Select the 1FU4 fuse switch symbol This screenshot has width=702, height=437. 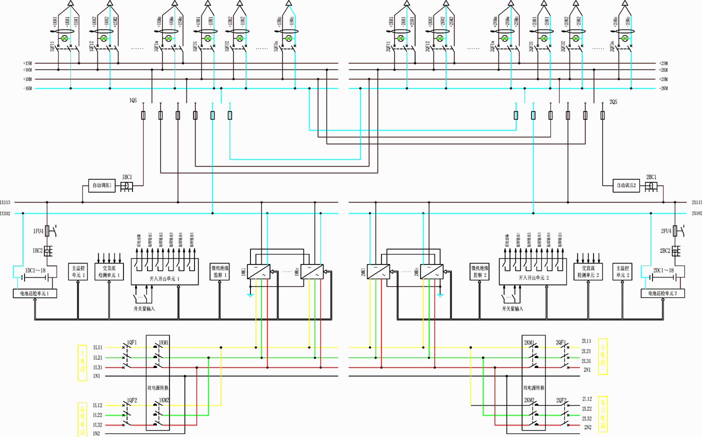click(49, 231)
